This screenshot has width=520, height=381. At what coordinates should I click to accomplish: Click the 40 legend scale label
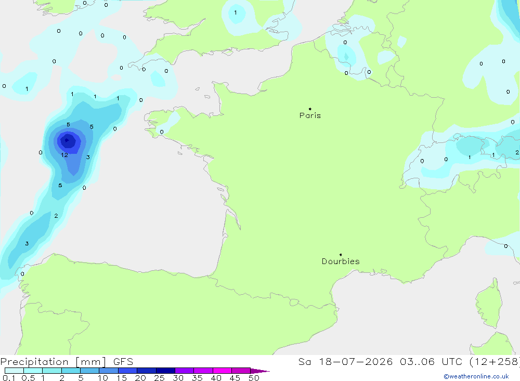[x=216, y=378]
